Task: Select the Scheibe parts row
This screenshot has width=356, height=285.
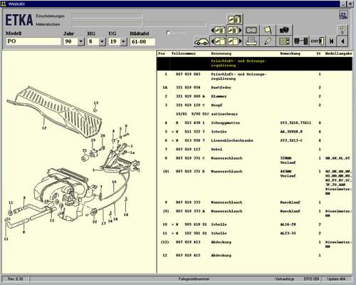Action: click(x=254, y=132)
